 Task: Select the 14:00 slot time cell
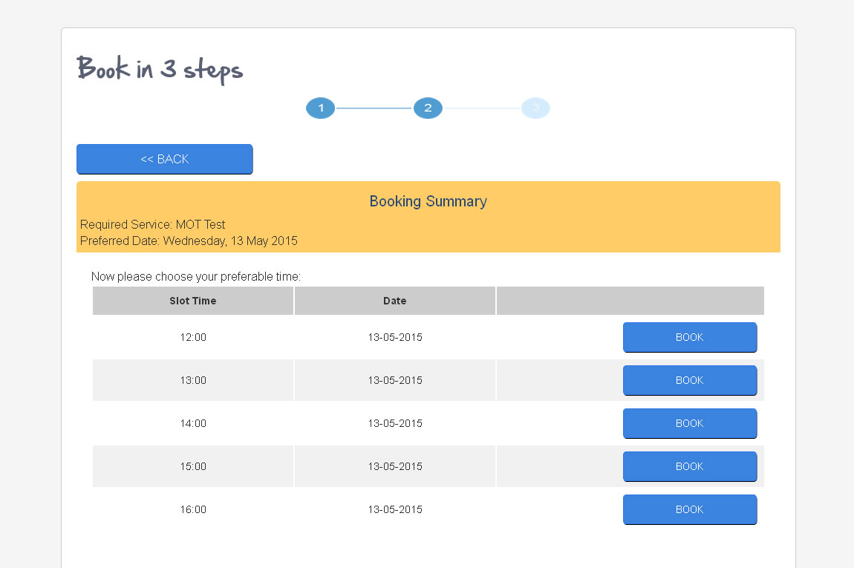pos(193,423)
